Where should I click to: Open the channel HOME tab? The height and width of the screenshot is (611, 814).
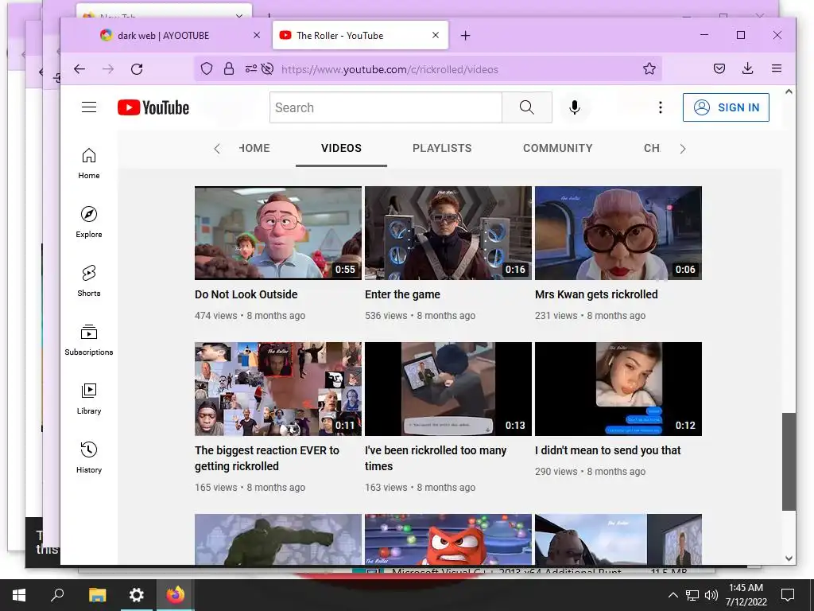254,148
